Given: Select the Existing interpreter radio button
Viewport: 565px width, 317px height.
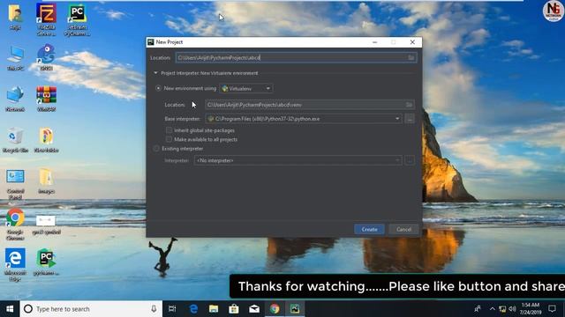Looking at the screenshot, I should click(156, 149).
